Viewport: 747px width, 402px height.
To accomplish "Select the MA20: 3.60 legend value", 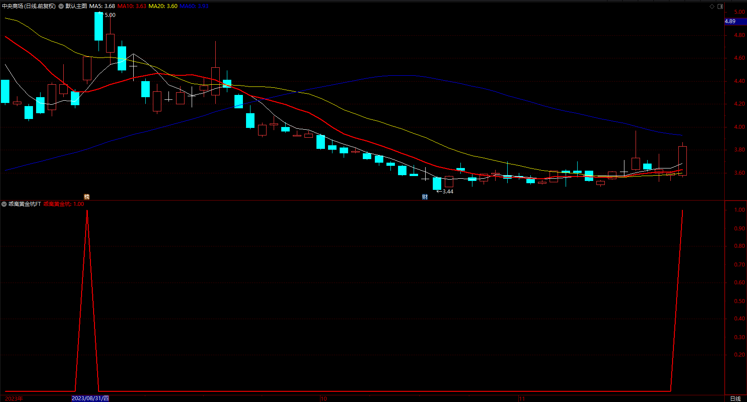I will pyautogui.click(x=163, y=6).
